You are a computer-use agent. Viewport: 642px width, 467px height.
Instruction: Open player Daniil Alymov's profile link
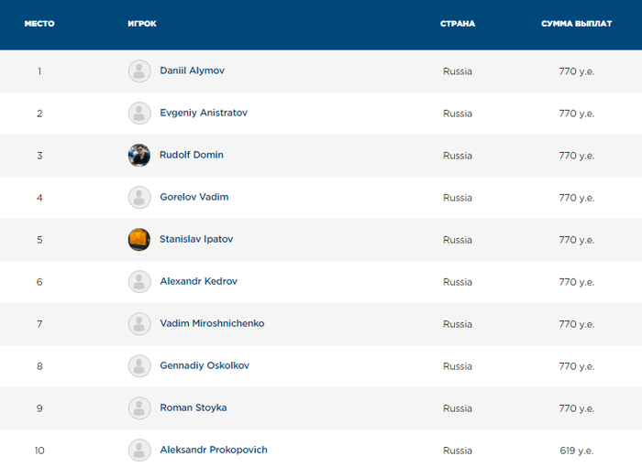click(192, 71)
